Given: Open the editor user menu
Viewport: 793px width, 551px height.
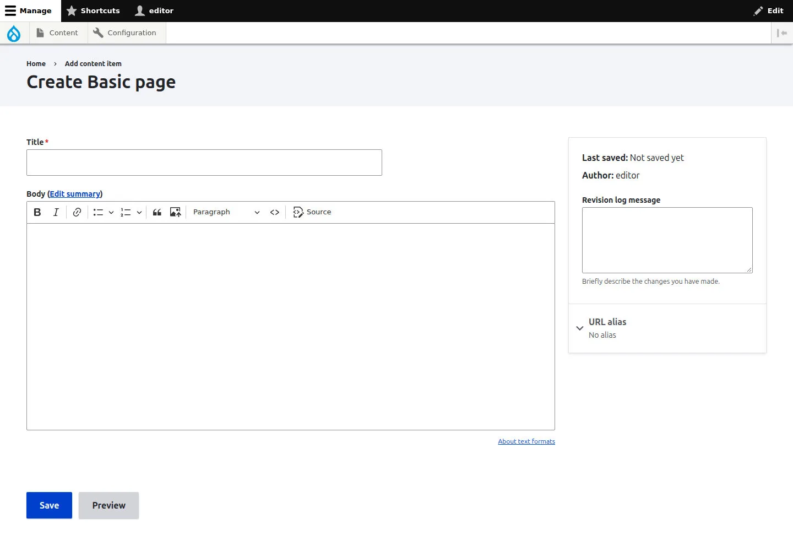Looking at the screenshot, I should tap(154, 11).
